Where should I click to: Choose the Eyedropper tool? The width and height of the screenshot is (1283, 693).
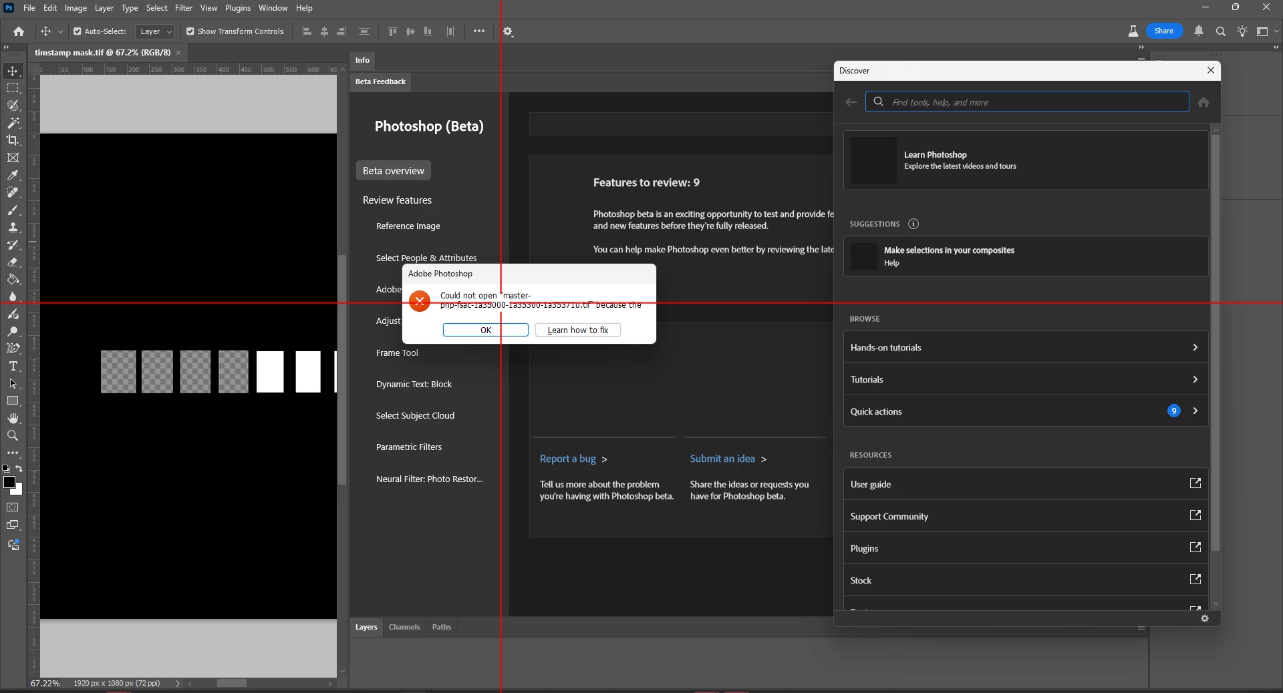pyautogui.click(x=13, y=175)
